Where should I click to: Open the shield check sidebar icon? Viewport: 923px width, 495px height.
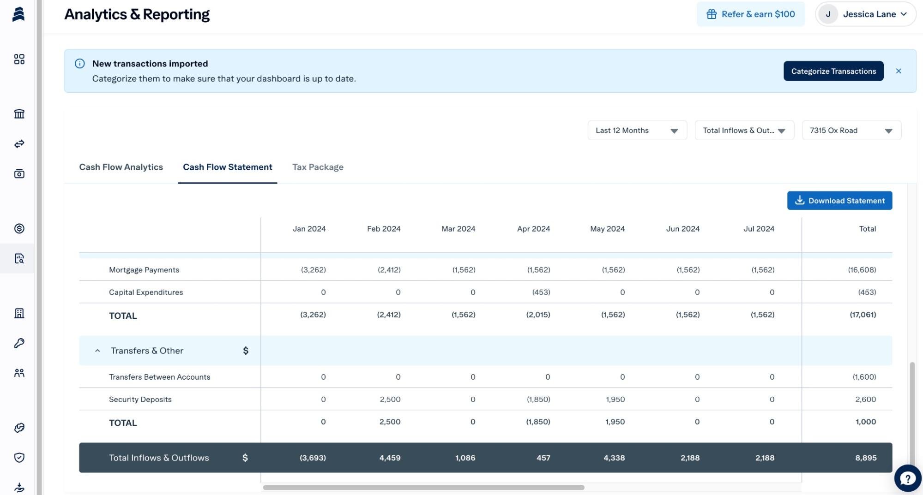pos(19,457)
